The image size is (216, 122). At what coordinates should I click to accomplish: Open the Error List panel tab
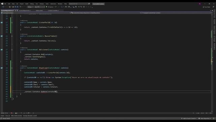[x=8, y=116]
